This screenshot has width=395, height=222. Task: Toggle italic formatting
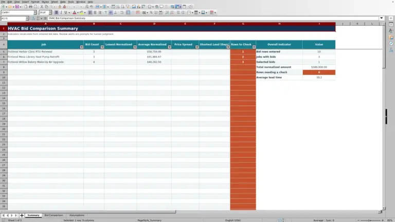(x=61, y=12)
